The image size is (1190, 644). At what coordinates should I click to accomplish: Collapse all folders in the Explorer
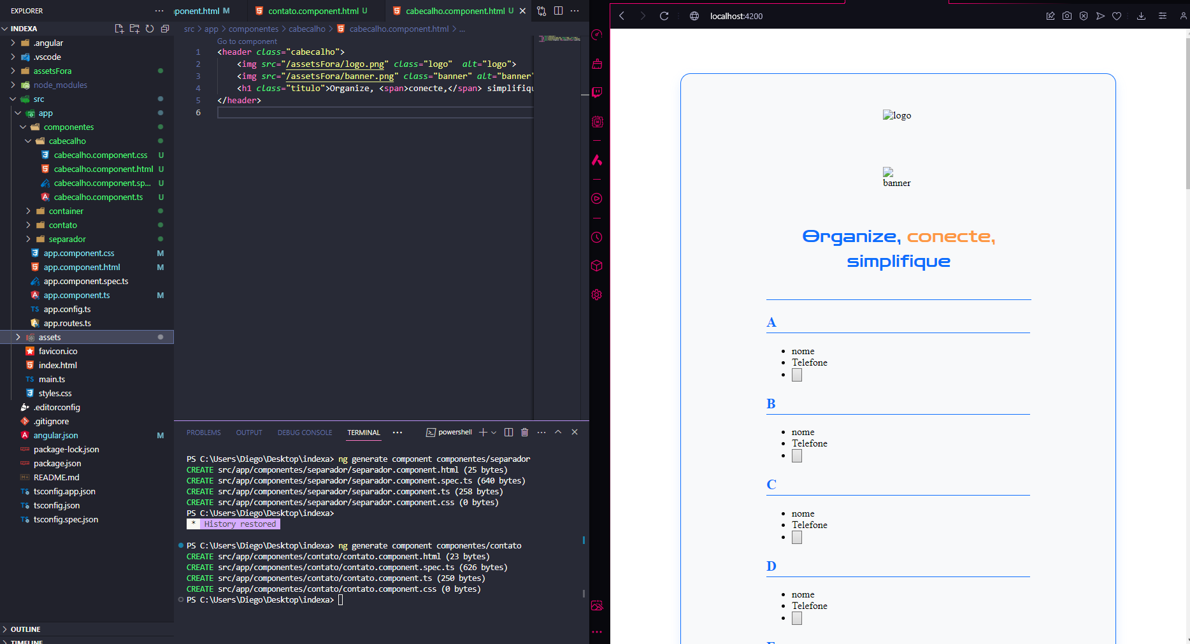pyautogui.click(x=165, y=29)
